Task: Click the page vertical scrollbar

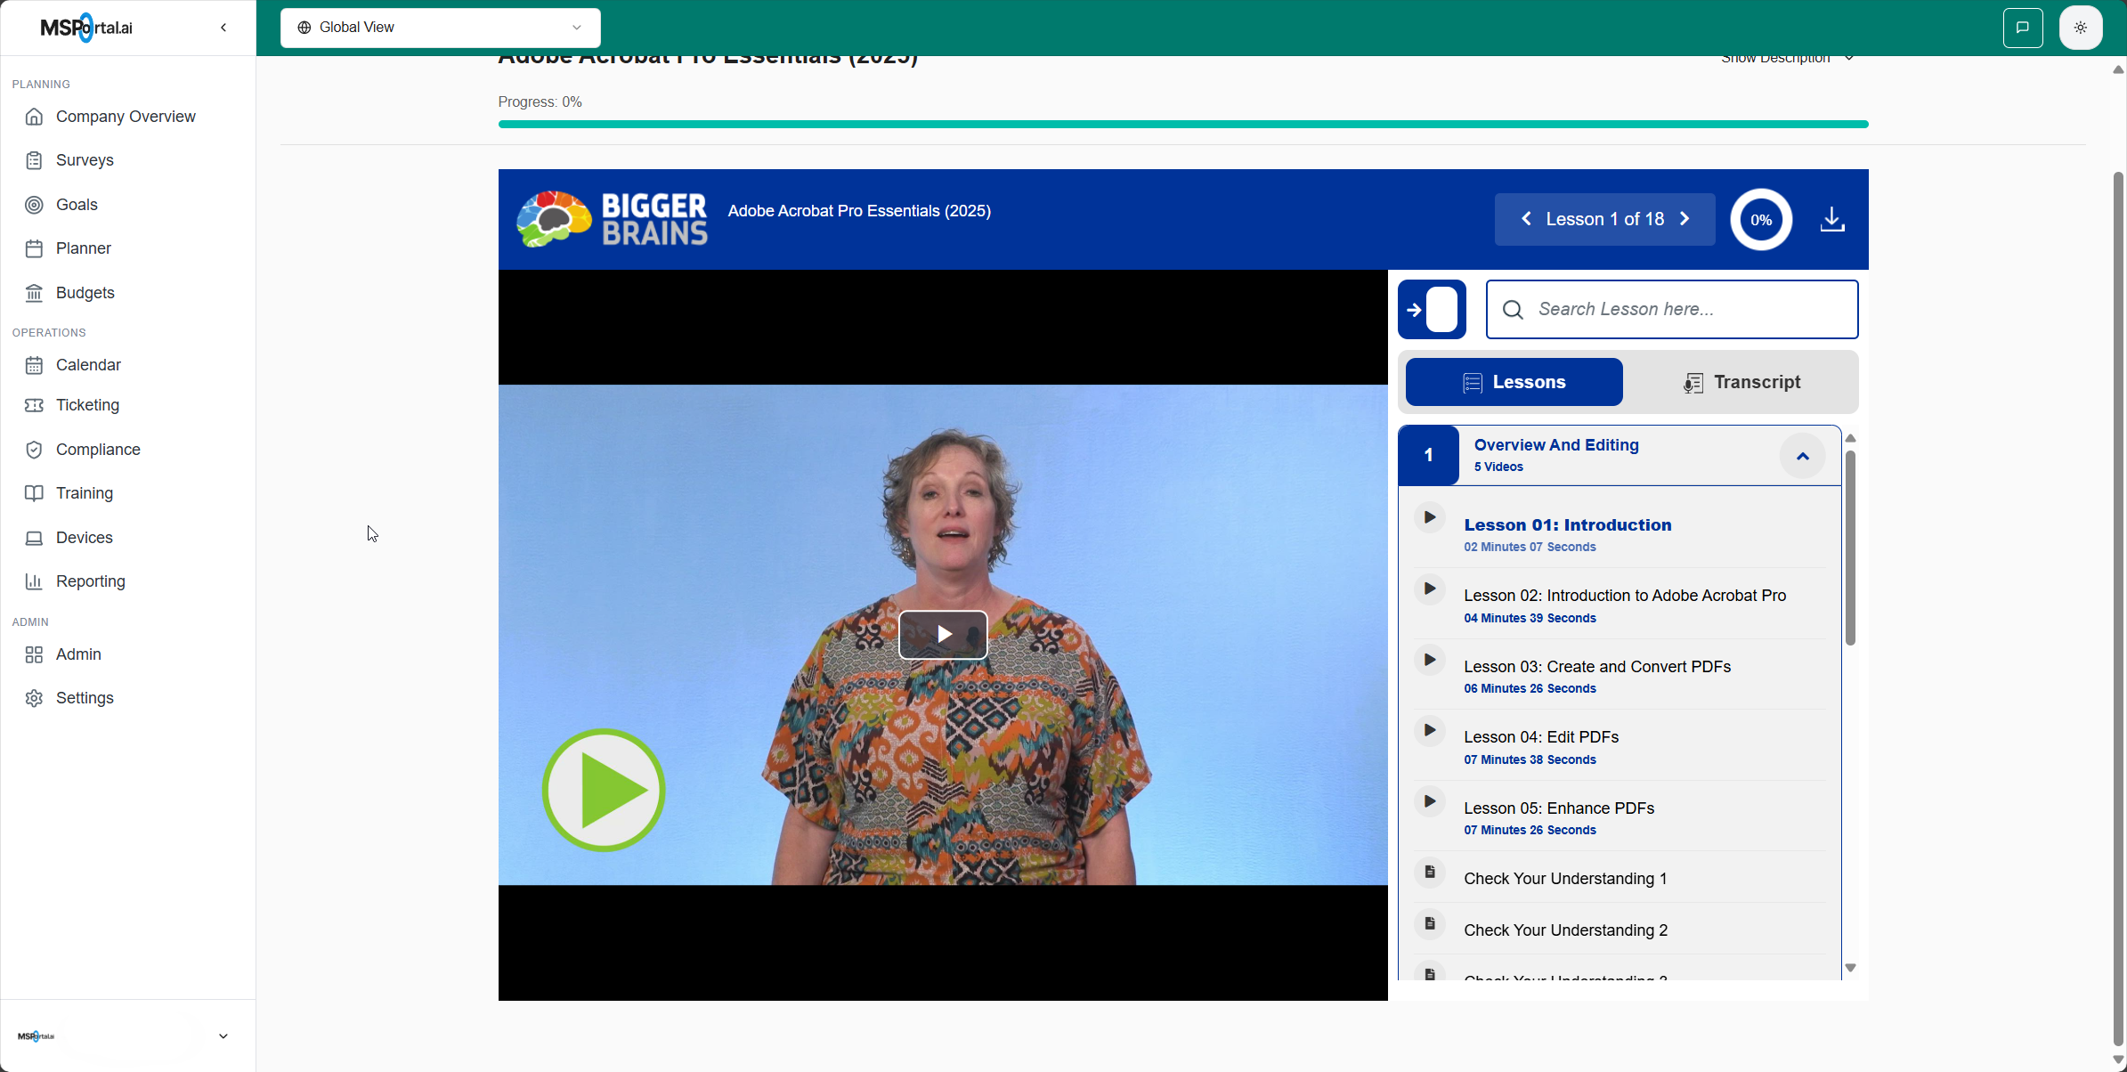Action: [x=2119, y=610]
